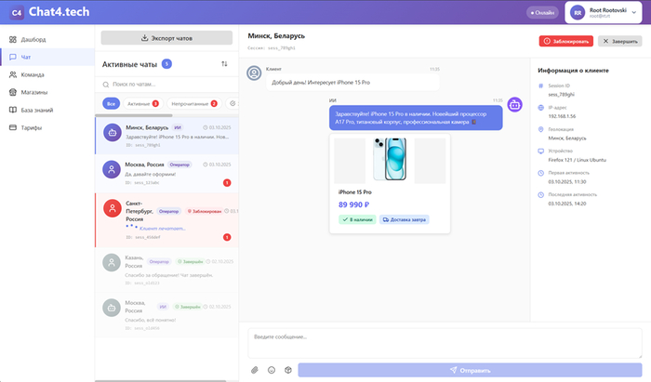
Task: Click the Экспорт чатов button
Action: [166, 38]
